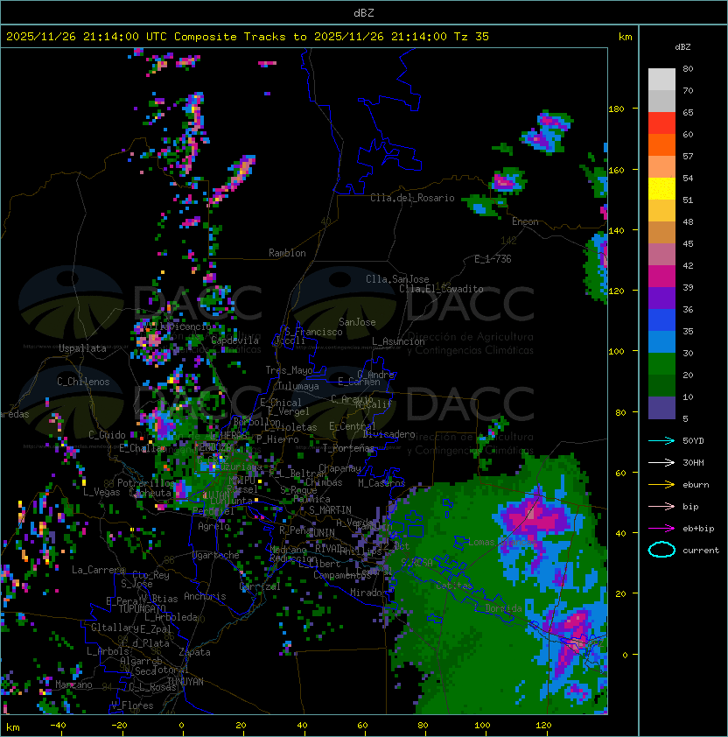Click the V_Flores place label
Image resolution: width=728 pixels, height=737 pixels.
[132, 705]
